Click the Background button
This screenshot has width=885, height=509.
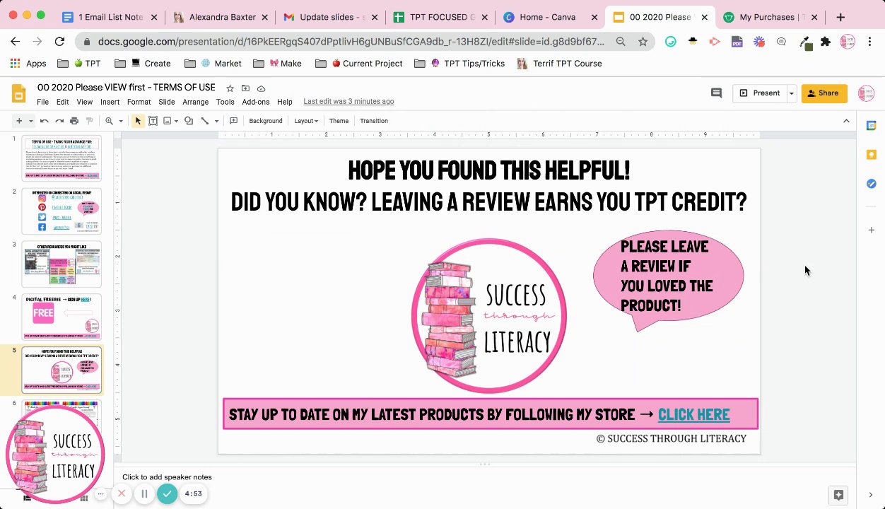266,121
